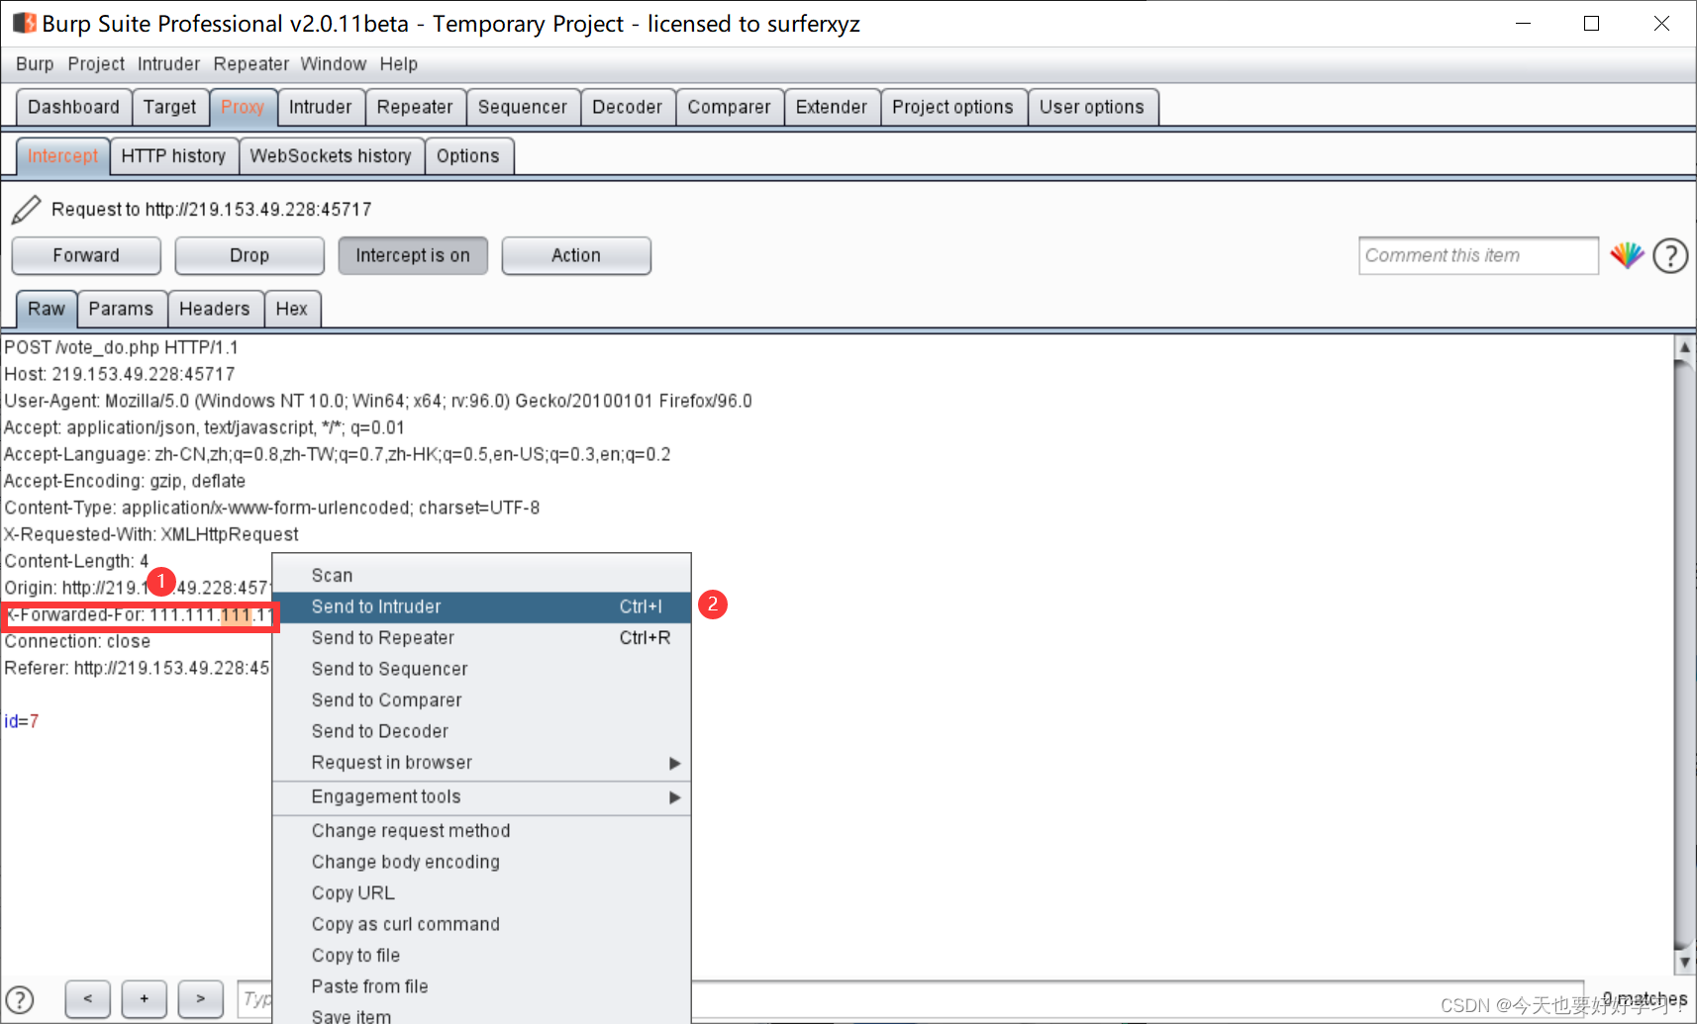Viewport: 1697px width, 1024px height.
Task: Click the Burp Suite logo in title bar
Action: tap(24, 23)
